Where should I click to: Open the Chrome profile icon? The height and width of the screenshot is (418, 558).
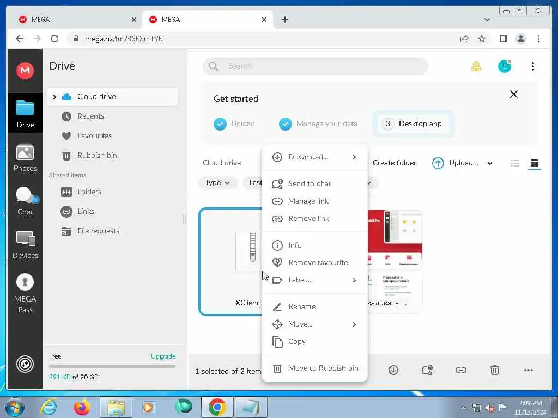point(520,39)
